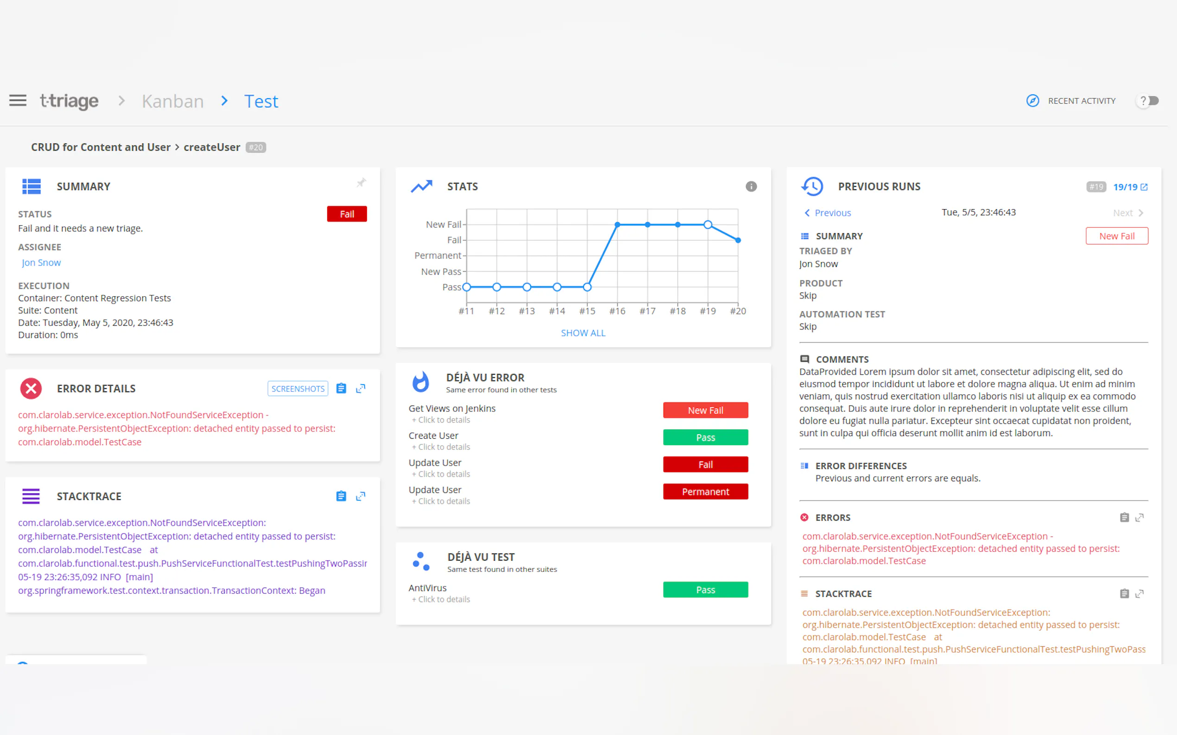Copy error details with clipboard icon
Viewport: 1177px width, 735px height.
point(341,388)
